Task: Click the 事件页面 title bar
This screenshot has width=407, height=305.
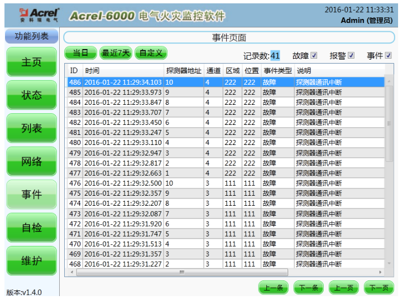Action: [229, 37]
